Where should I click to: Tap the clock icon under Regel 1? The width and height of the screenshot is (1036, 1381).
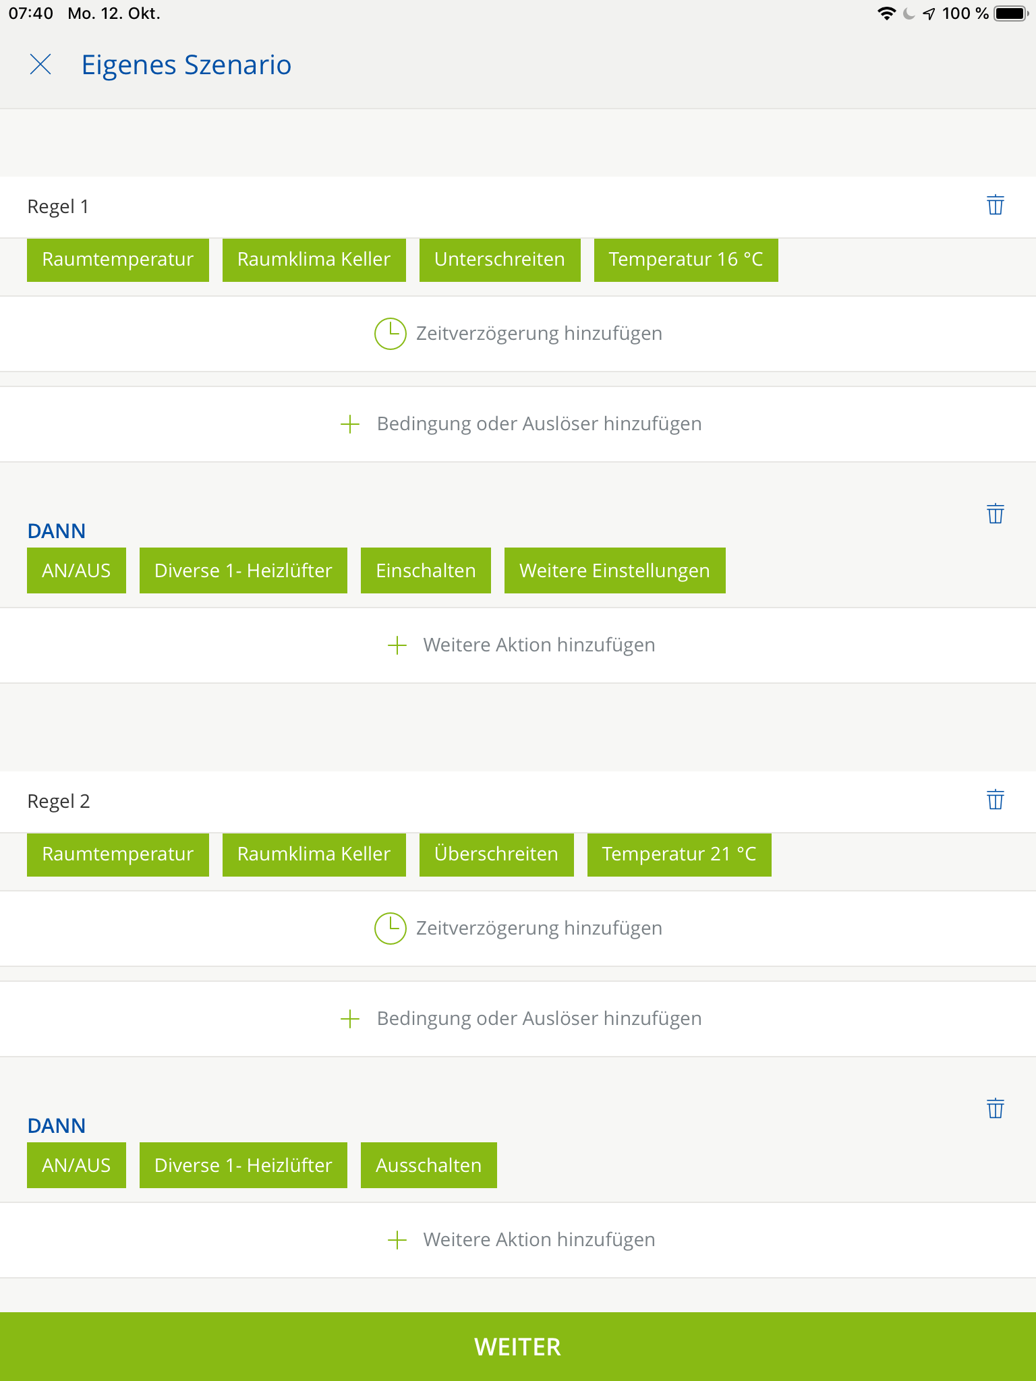pyautogui.click(x=390, y=334)
